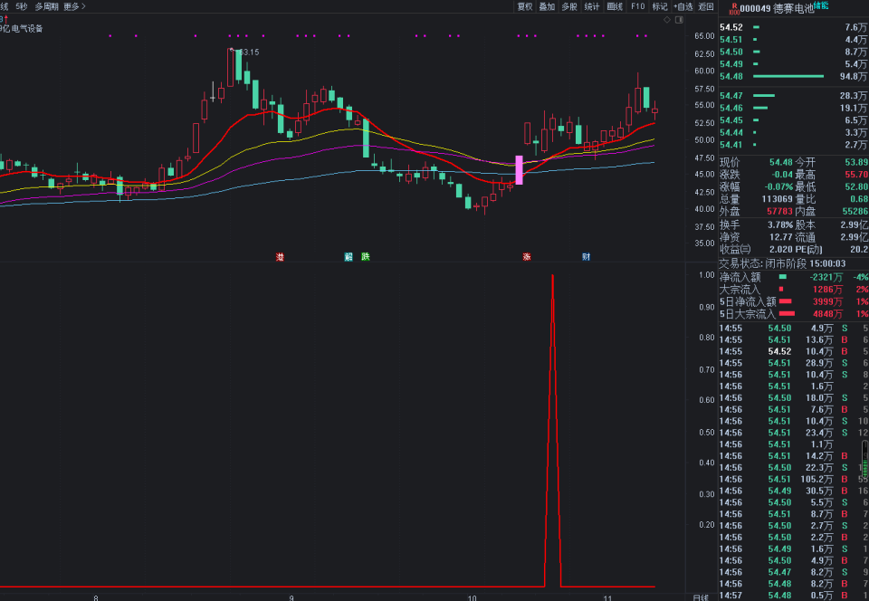Click the blue 财 event marker
Screen dimensions: 869x601
click(586, 257)
